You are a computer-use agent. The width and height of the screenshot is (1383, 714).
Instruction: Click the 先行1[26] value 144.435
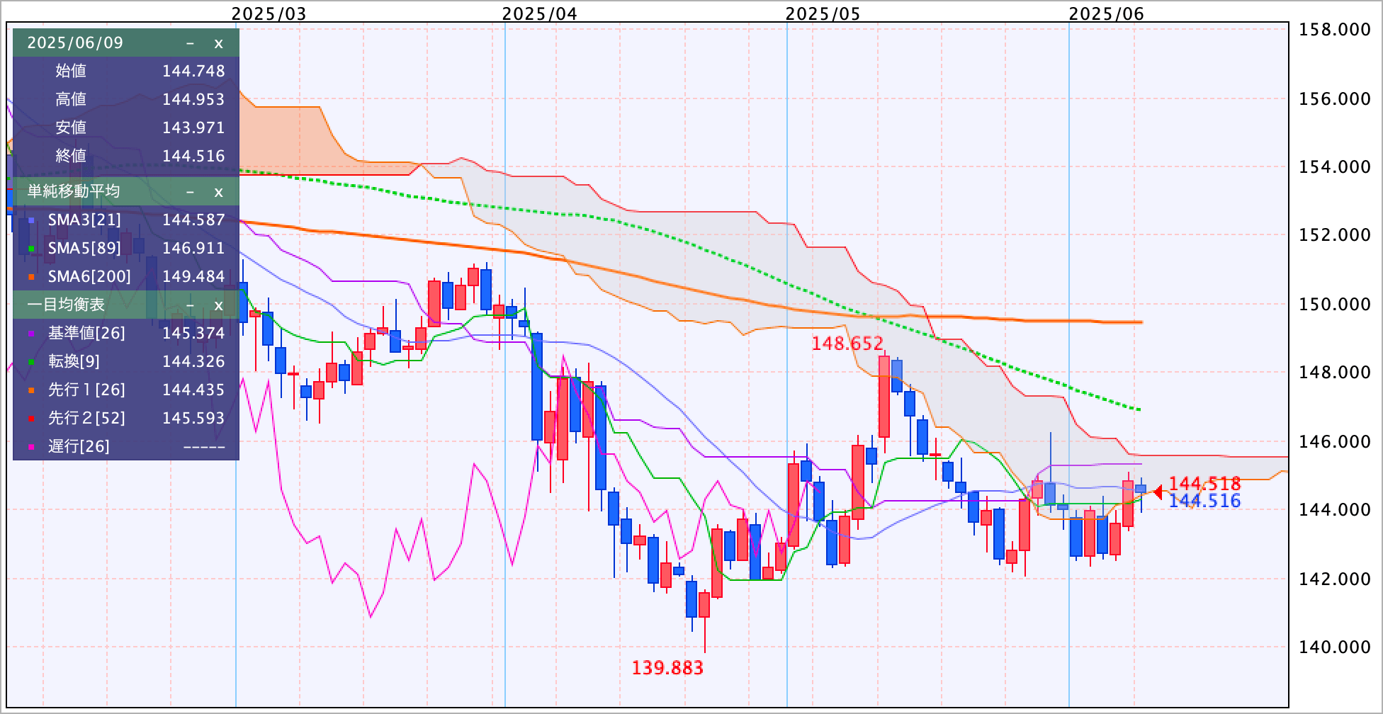[x=193, y=390]
